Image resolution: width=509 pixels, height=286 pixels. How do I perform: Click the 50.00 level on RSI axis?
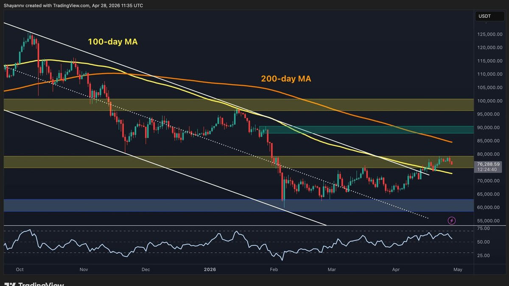[483, 242]
